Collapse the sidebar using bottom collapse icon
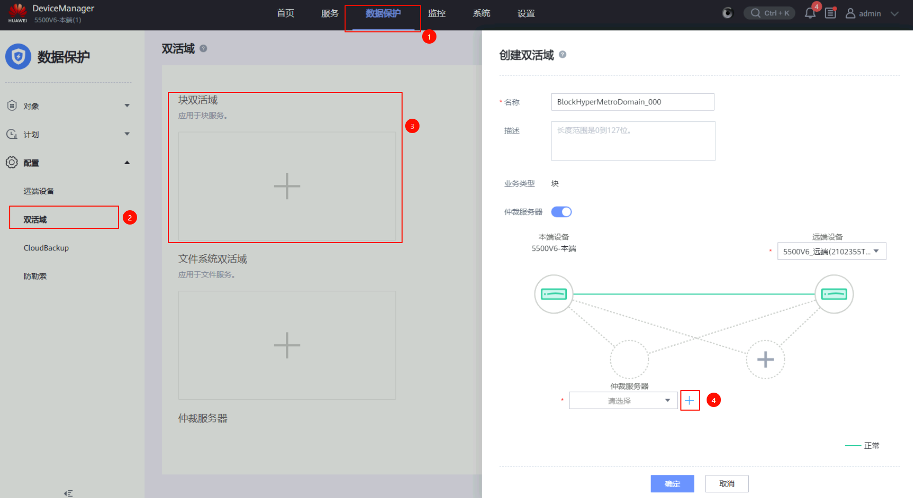The image size is (913, 498). click(68, 493)
